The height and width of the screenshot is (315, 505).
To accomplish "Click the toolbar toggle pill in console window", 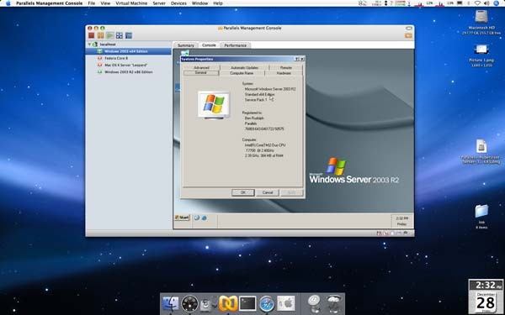I will pyautogui.click(x=409, y=29).
